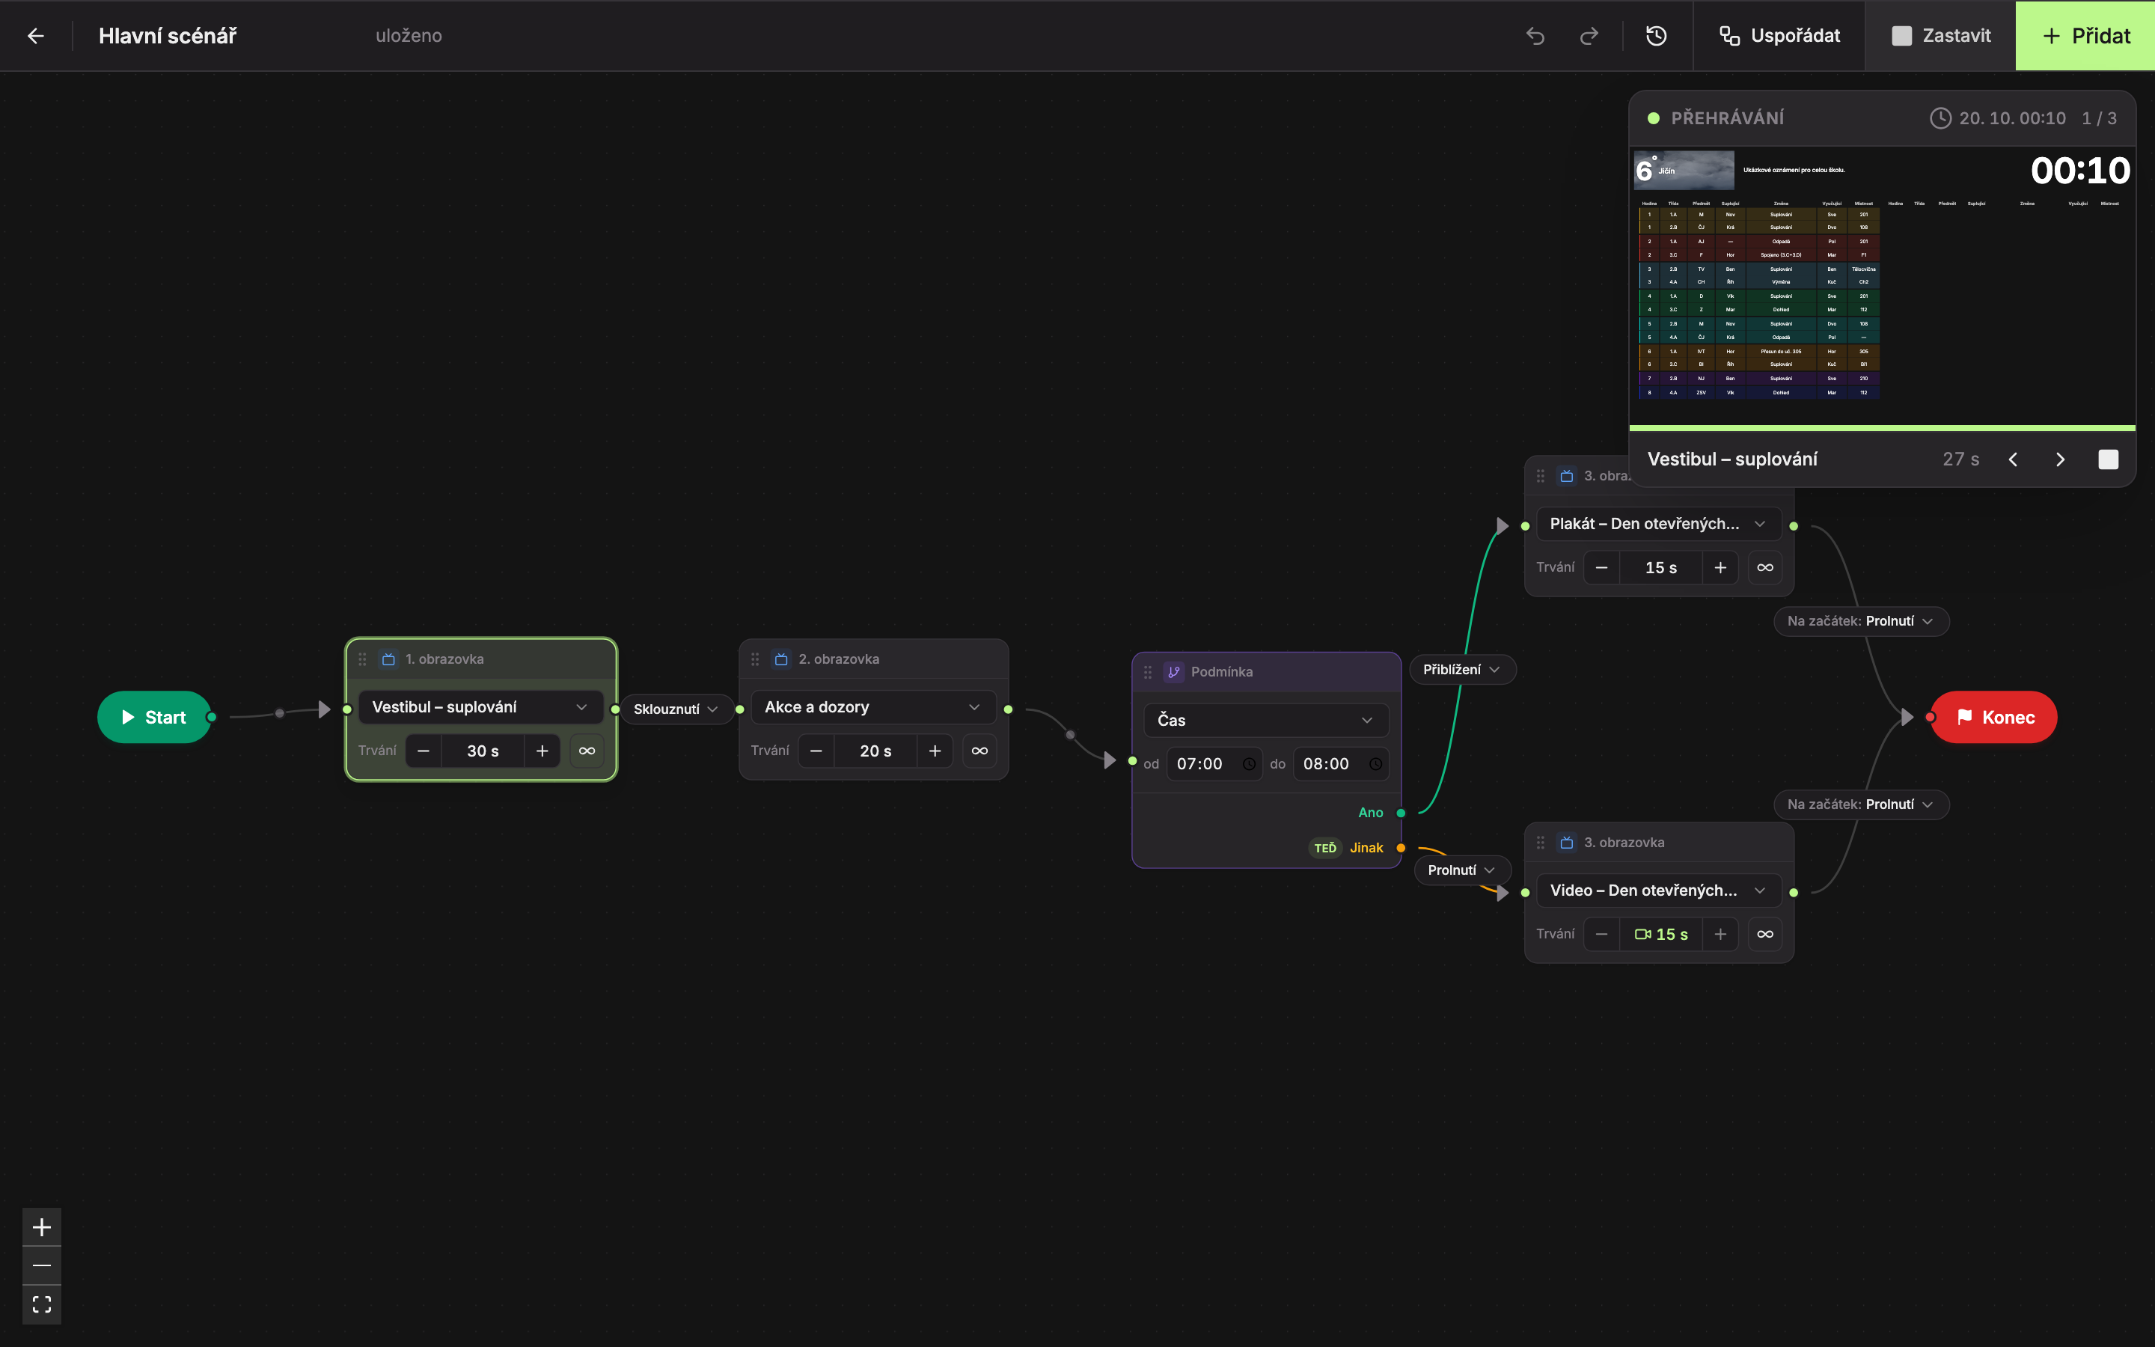The height and width of the screenshot is (1347, 2155).
Task: Undo the last change
Action: tap(1535, 36)
